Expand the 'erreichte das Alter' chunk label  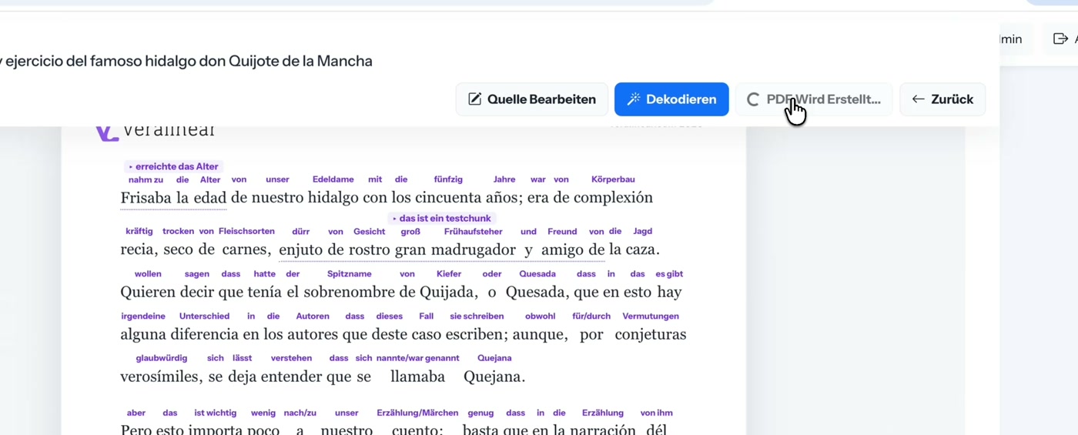[173, 166]
